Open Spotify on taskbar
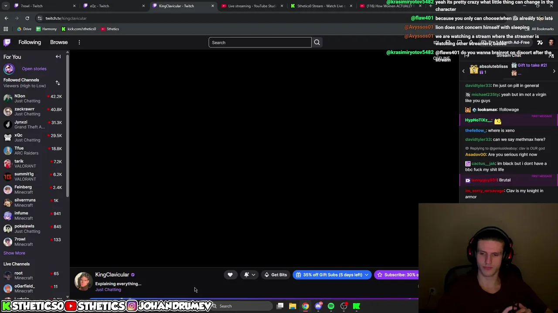The height and width of the screenshot is (313, 558). (331, 306)
